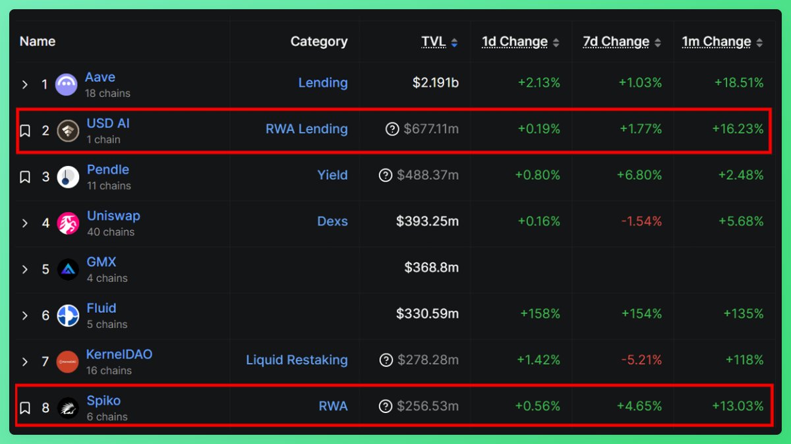Image resolution: width=791 pixels, height=444 pixels.
Task: Toggle the bookmark icon on the Pendle row
Action: (25, 176)
